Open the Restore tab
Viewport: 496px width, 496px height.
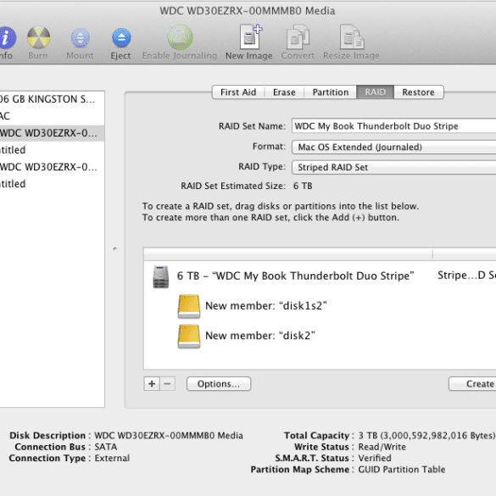418,92
